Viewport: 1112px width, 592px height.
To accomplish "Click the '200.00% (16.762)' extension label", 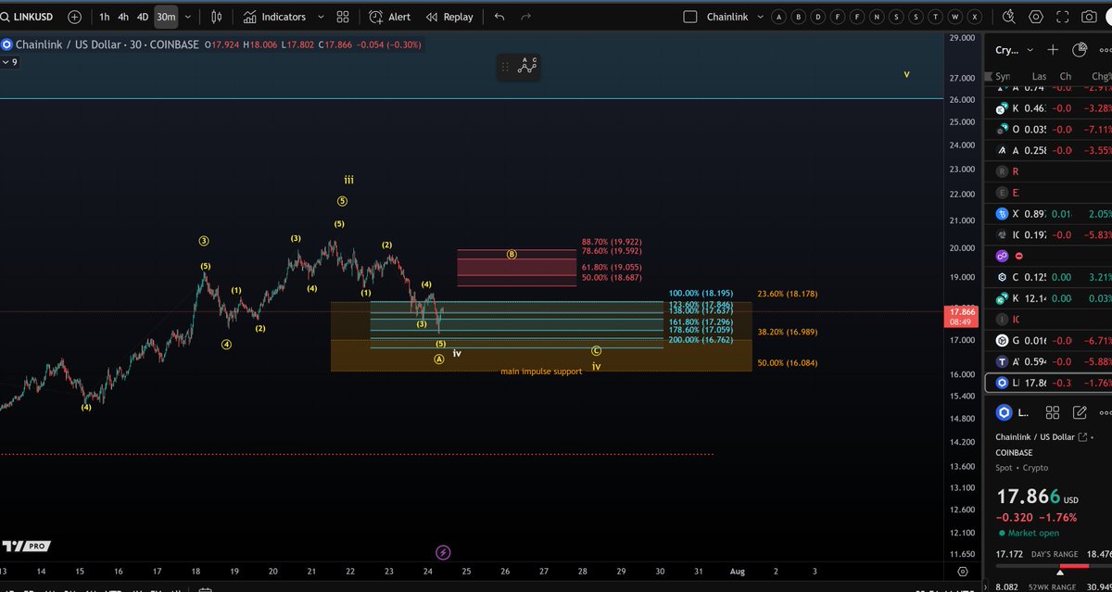I will pos(701,340).
